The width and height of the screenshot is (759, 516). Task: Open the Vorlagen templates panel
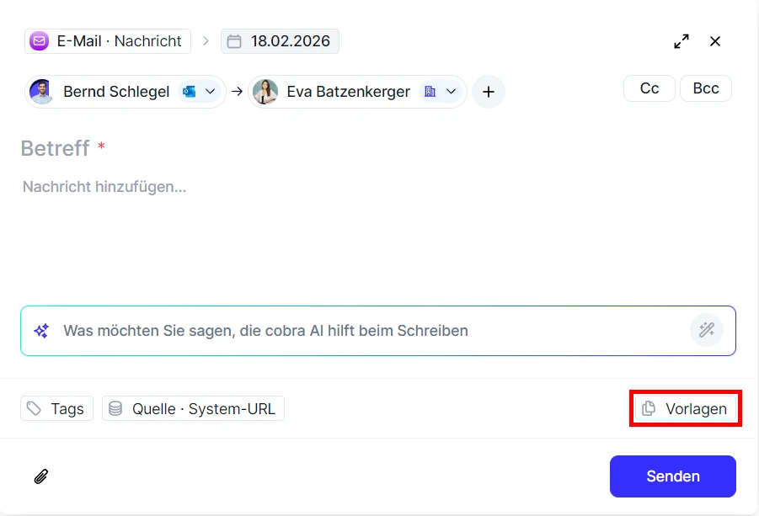[685, 408]
